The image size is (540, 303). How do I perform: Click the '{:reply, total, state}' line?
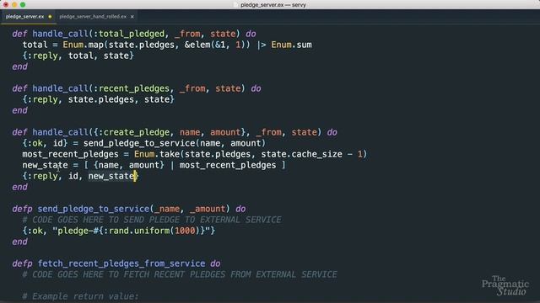(x=78, y=56)
